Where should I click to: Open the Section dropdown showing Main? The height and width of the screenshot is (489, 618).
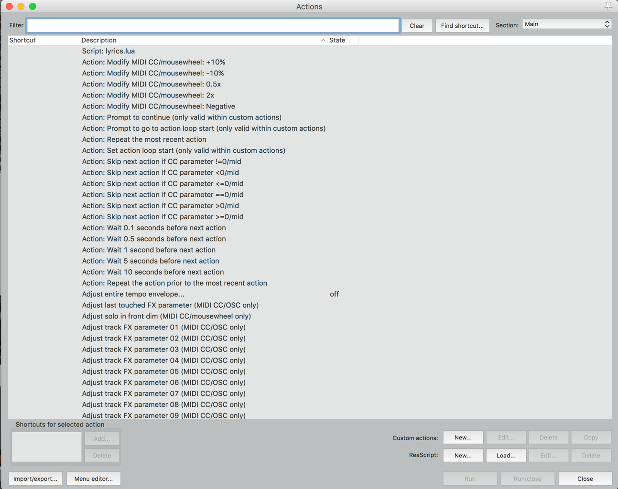pos(567,24)
